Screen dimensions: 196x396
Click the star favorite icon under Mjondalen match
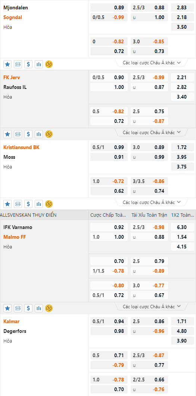tap(7, 64)
